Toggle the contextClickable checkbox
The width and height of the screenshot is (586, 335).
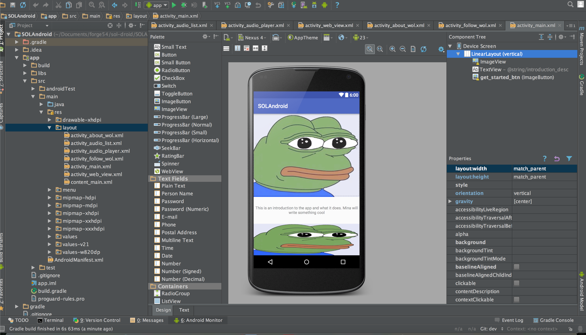(517, 300)
